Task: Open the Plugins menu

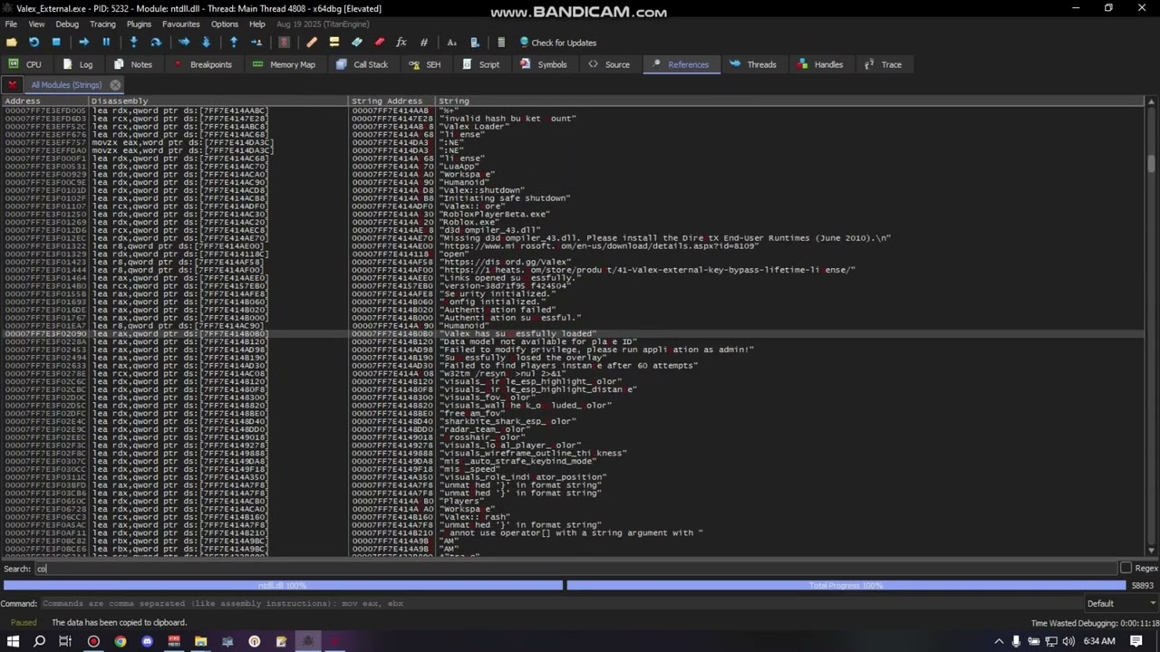Action: click(x=139, y=24)
